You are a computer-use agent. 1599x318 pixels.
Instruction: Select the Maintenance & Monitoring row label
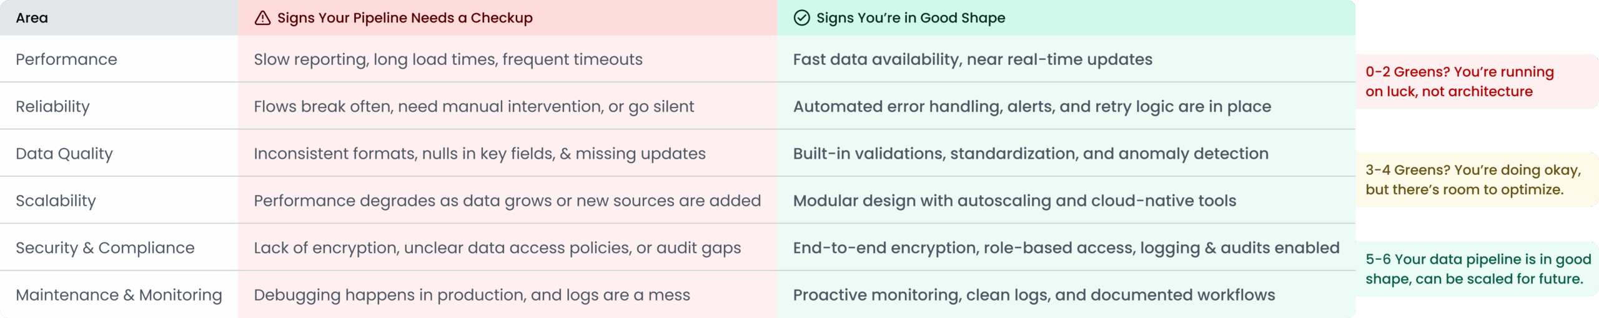pyautogui.click(x=119, y=295)
